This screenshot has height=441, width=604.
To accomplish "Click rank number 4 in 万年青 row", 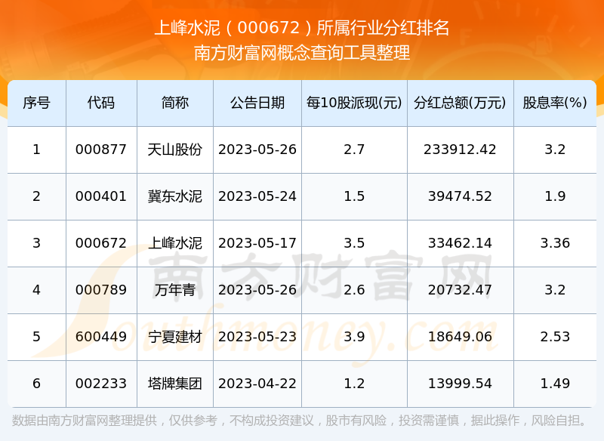I will pos(36,290).
